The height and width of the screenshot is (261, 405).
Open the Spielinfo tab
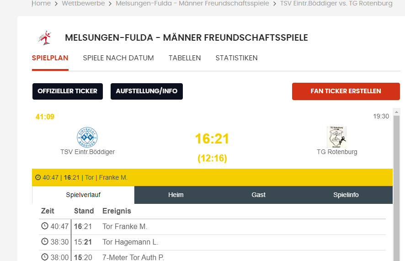click(x=346, y=195)
